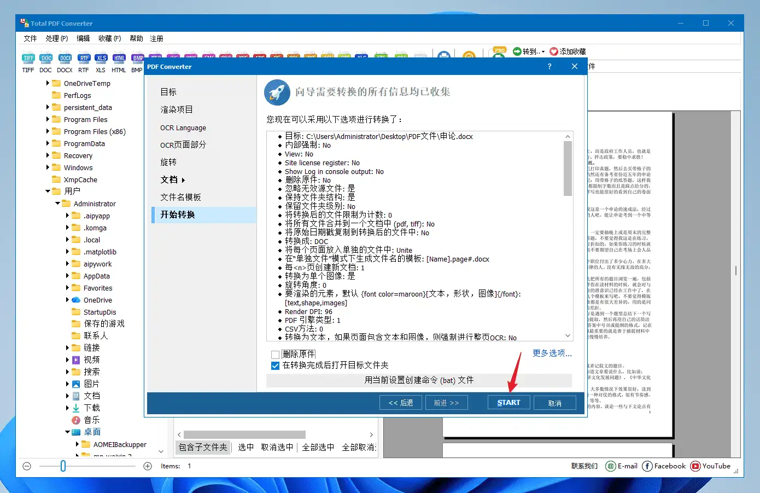Open the 收藏 (F) menu
This screenshot has height=493, width=760.
(x=110, y=38)
